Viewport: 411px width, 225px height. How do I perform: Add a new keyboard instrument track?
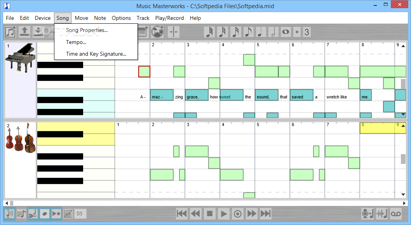[x=143, y=32]
